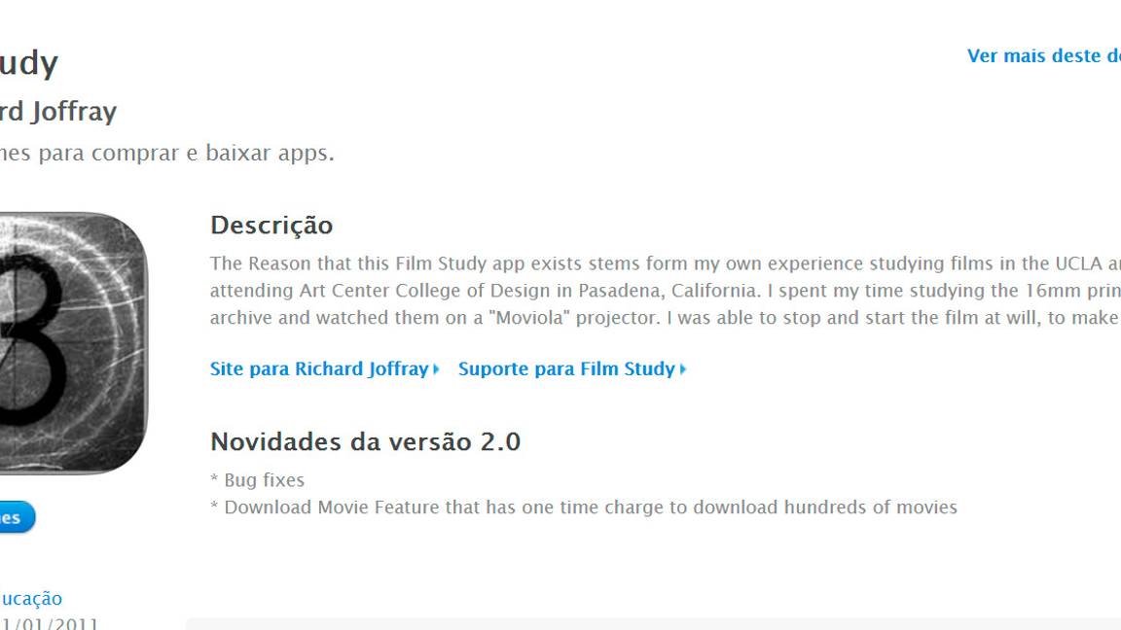The width and height of the screenshot is (1121, 630).
Task: Open the Educação category link
Action: pyautogui.click(x=31, y=599)
